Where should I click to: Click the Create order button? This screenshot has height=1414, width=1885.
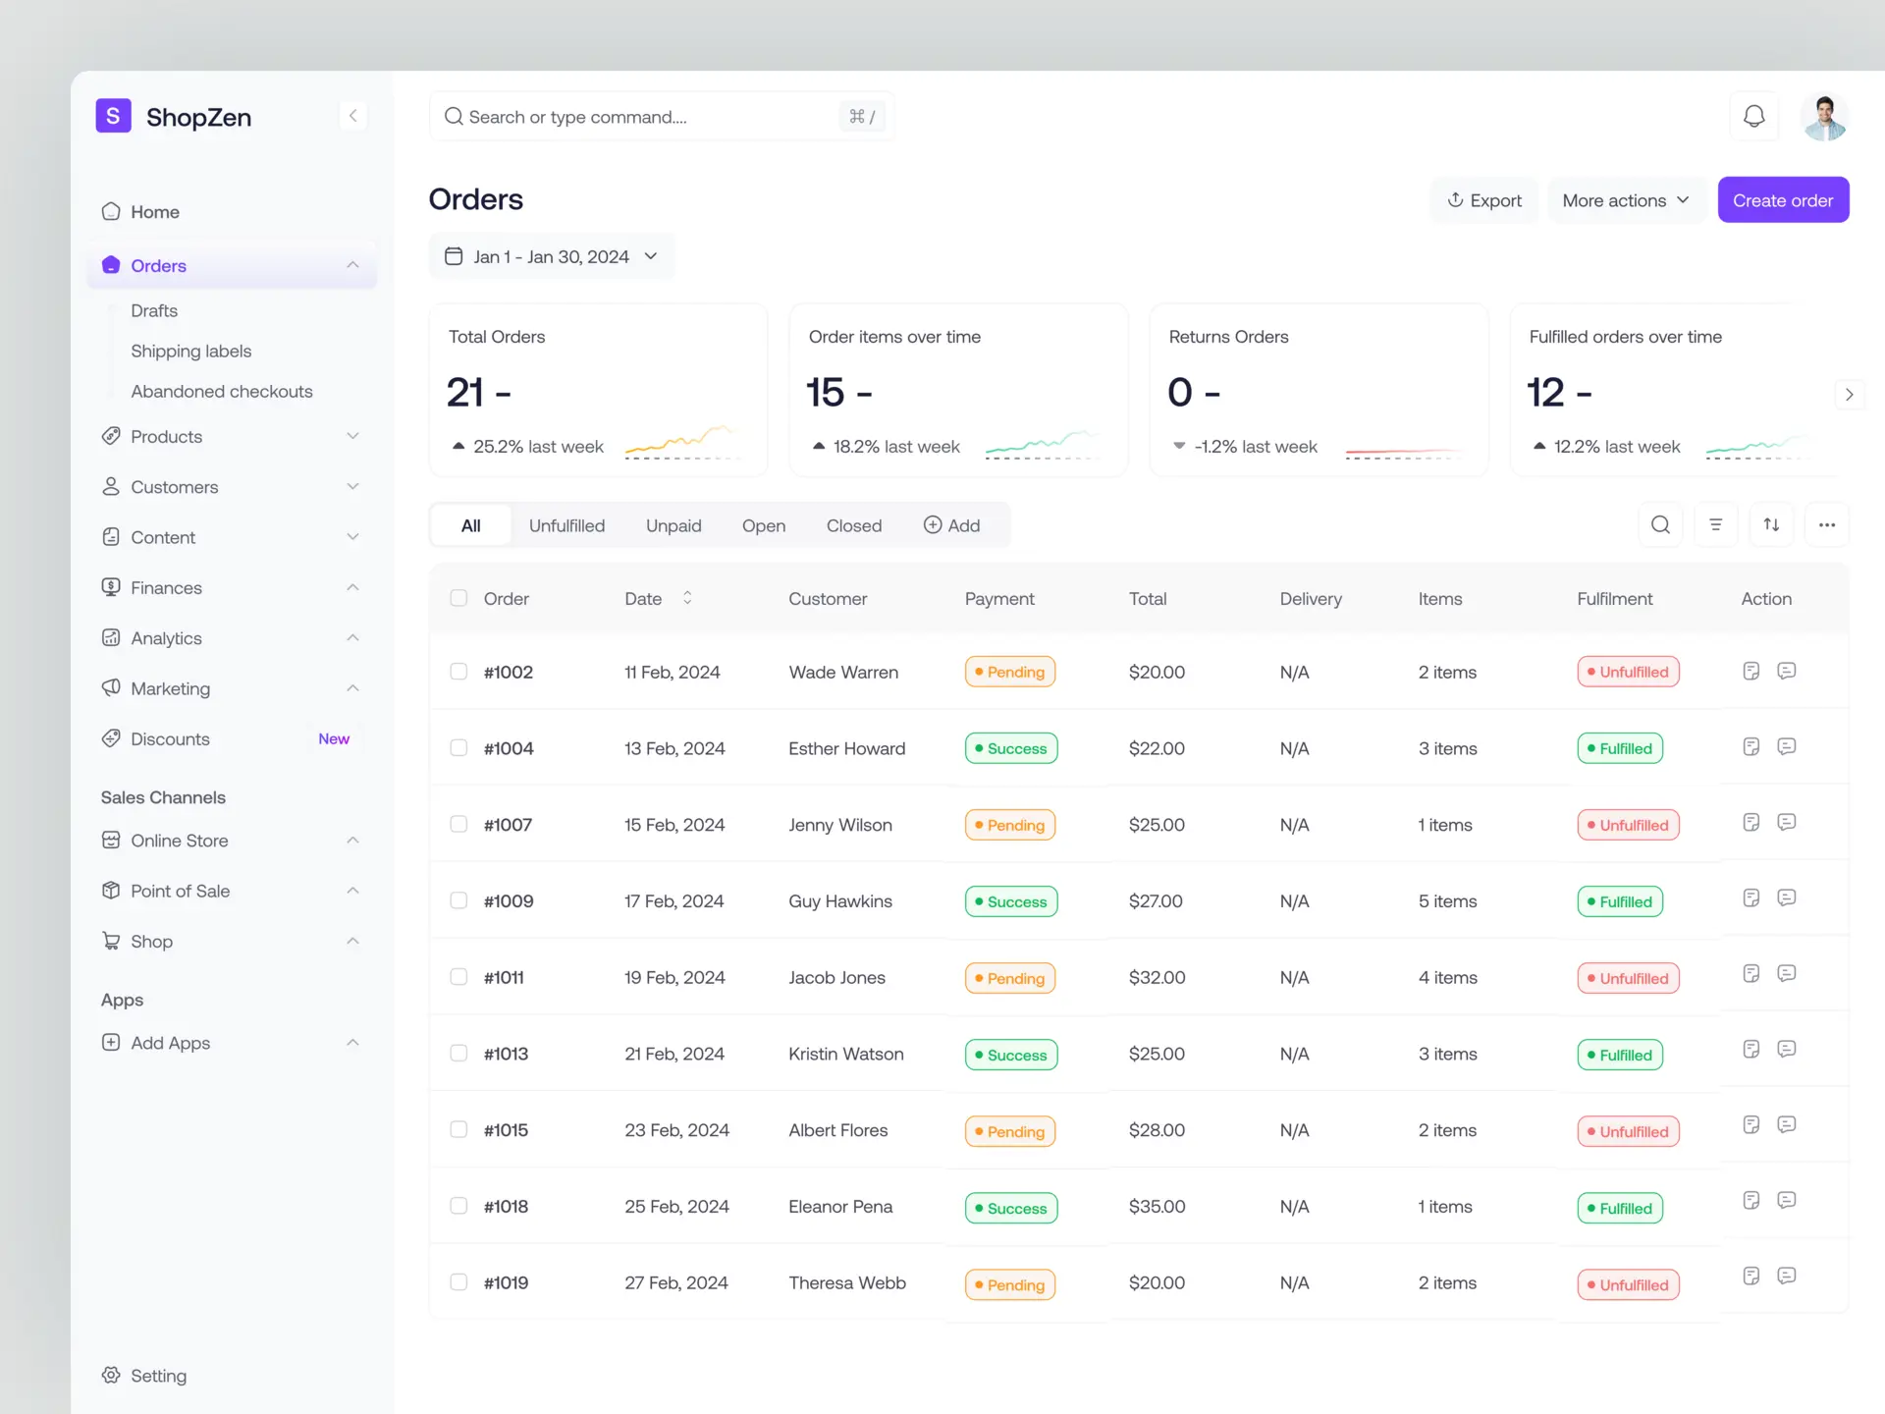1783,200
